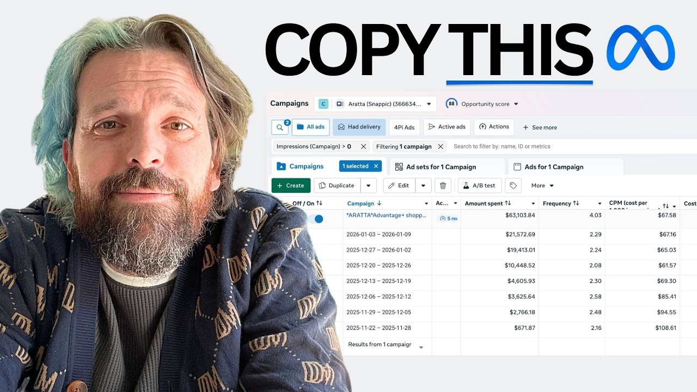Screen dimensions: 697x392
Task: Select the 4Pi Ads view
Action: coord(405,127)
